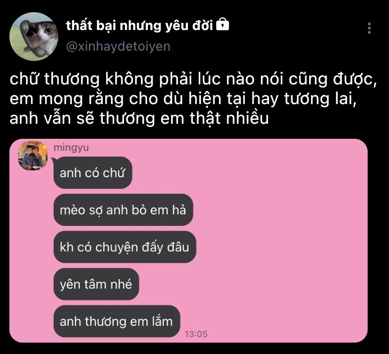Click tweet line 'em mong rằng cho dù'
Viewport: 389px width, 354px height.
183,99
